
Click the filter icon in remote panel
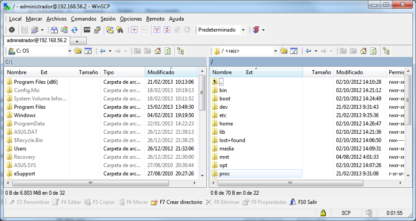click(x=294, y=51)
